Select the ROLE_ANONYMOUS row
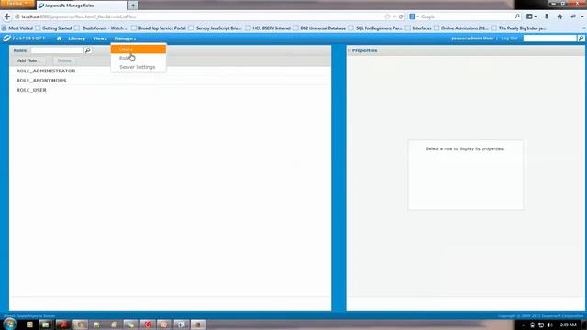 [x=170, y=81]
